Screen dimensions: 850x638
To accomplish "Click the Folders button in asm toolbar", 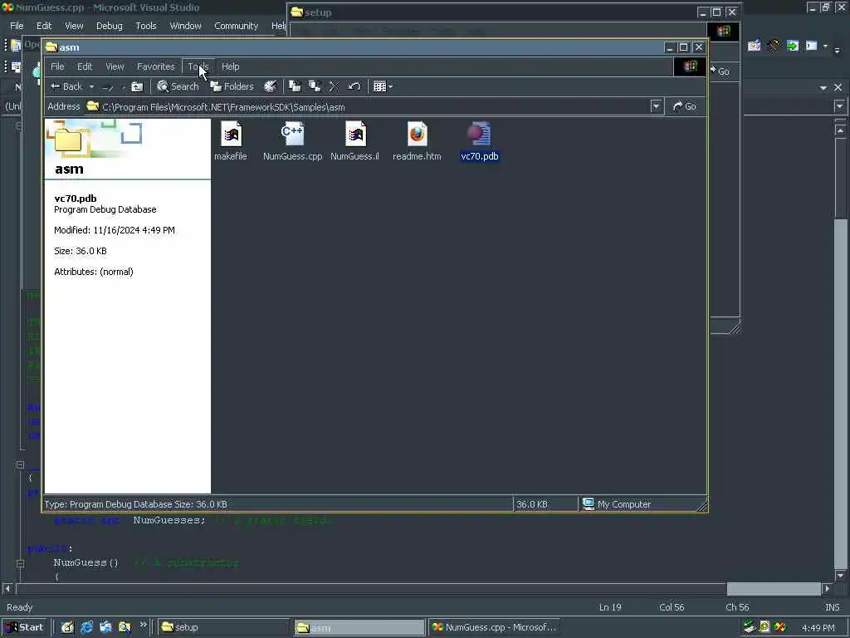I will click(x=232, y=86).
